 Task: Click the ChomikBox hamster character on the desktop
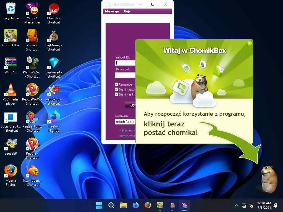click(x=269, y=179)
